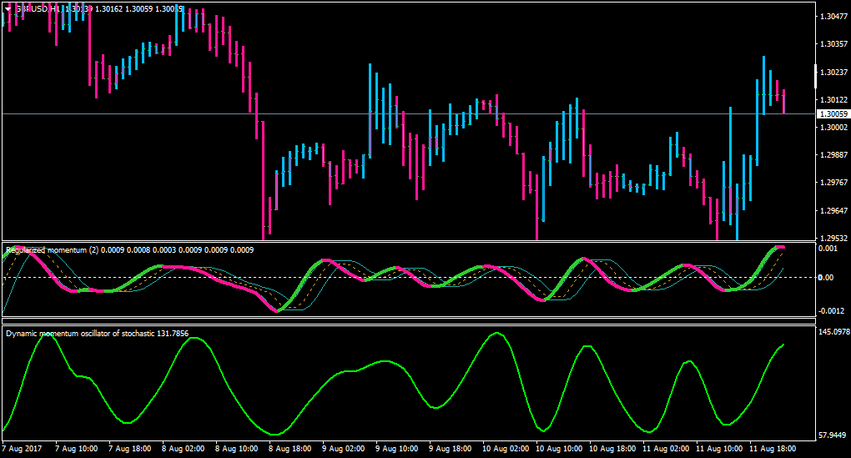Click the 0.00 zero level scale label

[x=827, y=278]
